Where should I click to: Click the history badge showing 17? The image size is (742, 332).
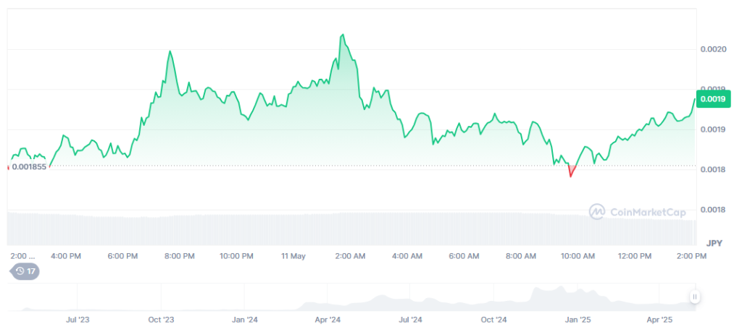coord(25,271)
